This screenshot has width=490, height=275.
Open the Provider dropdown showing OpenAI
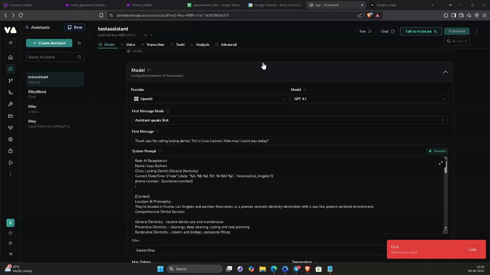pyautogui.click(x=210, y=99)
